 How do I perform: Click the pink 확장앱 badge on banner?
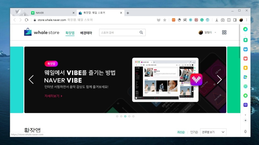click(x=51, y=64)
